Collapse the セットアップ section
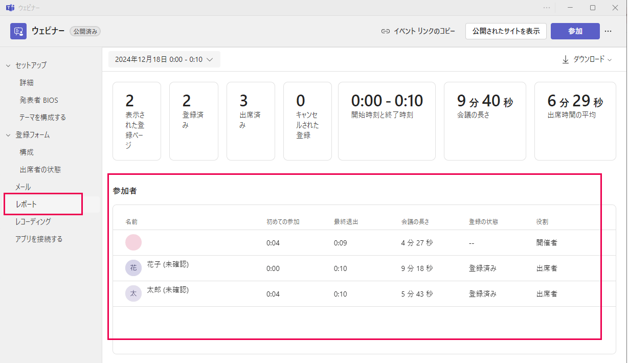Screen dimensions: 628x363 [x=8, y=65]
